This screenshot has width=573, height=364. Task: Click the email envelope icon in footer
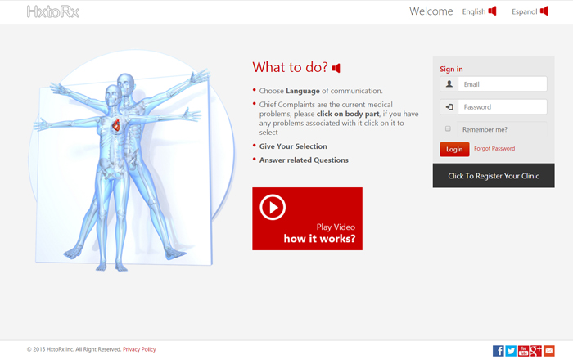coord(549,351)
